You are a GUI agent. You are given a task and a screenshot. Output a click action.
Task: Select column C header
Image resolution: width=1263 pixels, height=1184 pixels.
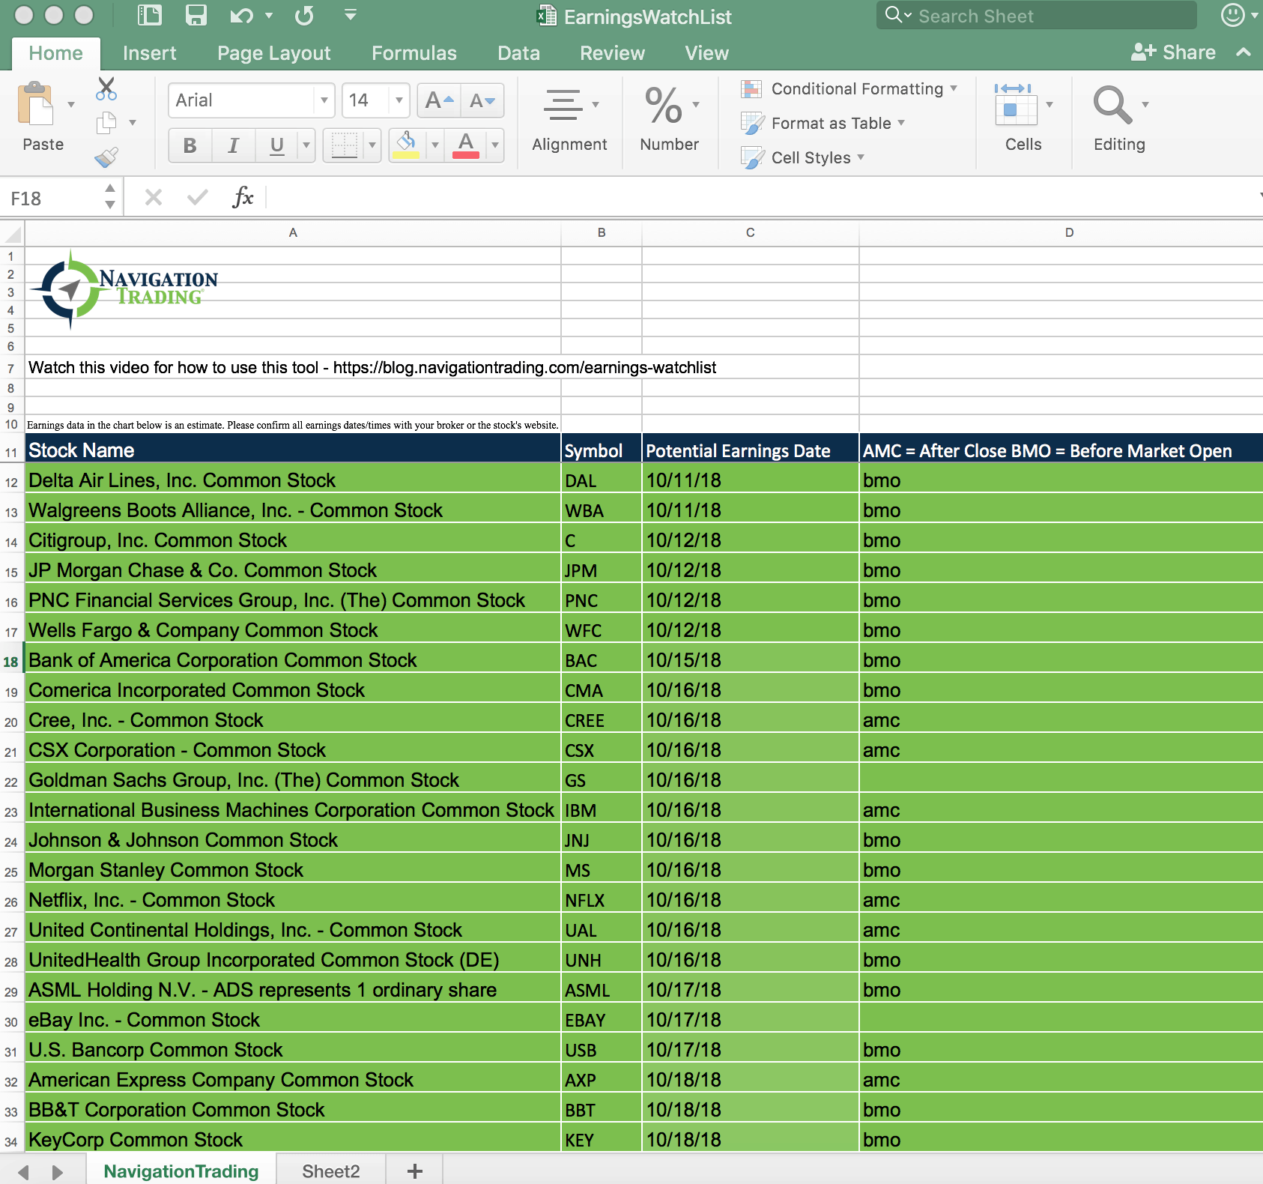[x=750, y=233]
